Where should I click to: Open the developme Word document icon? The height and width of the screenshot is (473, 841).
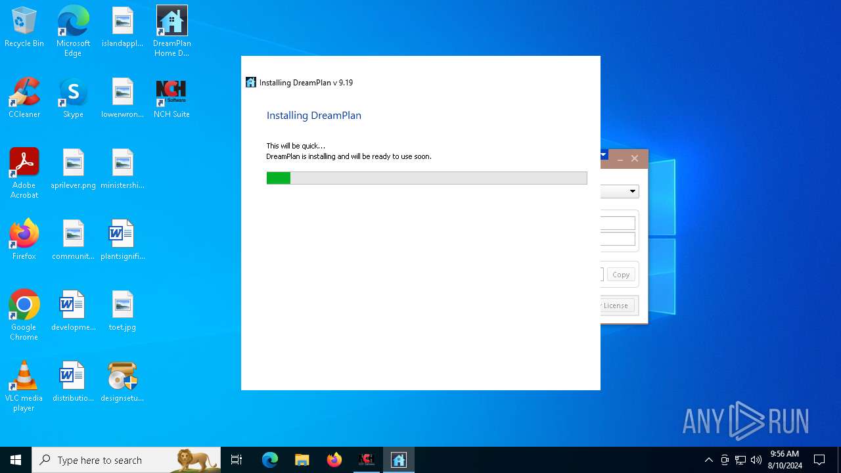73,311
